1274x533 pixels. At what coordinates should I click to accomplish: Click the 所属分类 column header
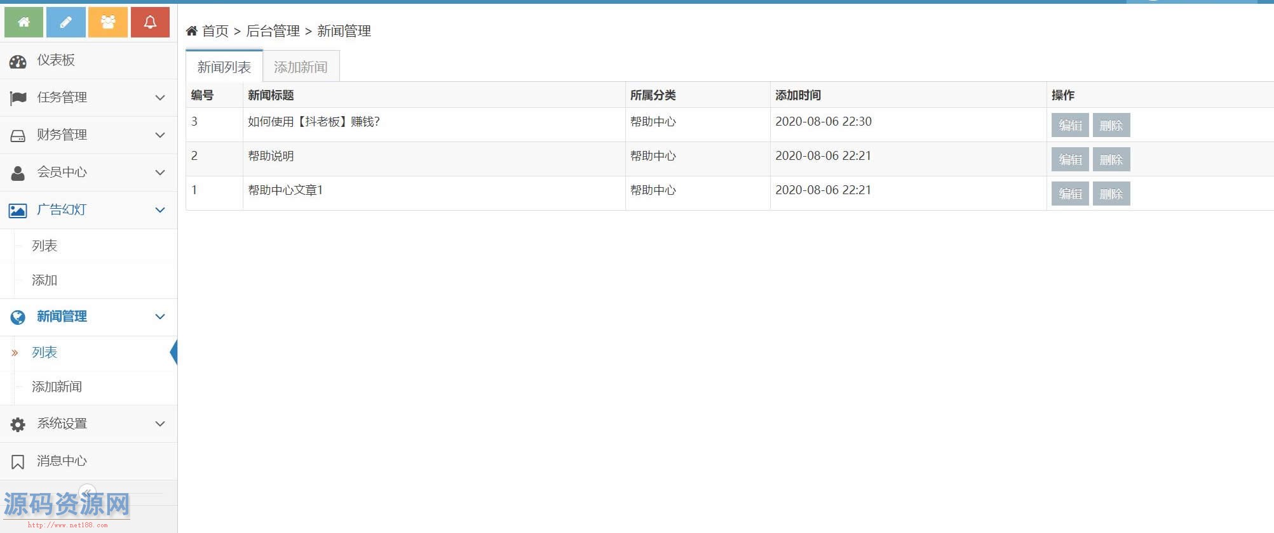[x=653, y=95]
